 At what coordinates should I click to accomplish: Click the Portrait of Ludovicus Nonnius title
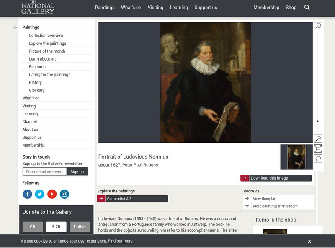(133, 157)
